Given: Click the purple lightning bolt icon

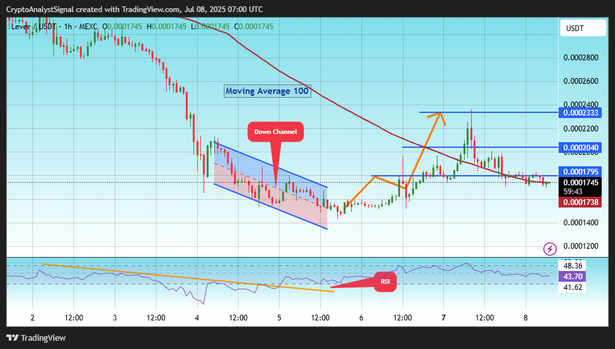Looking at the screenshot, I should point(550,249).
